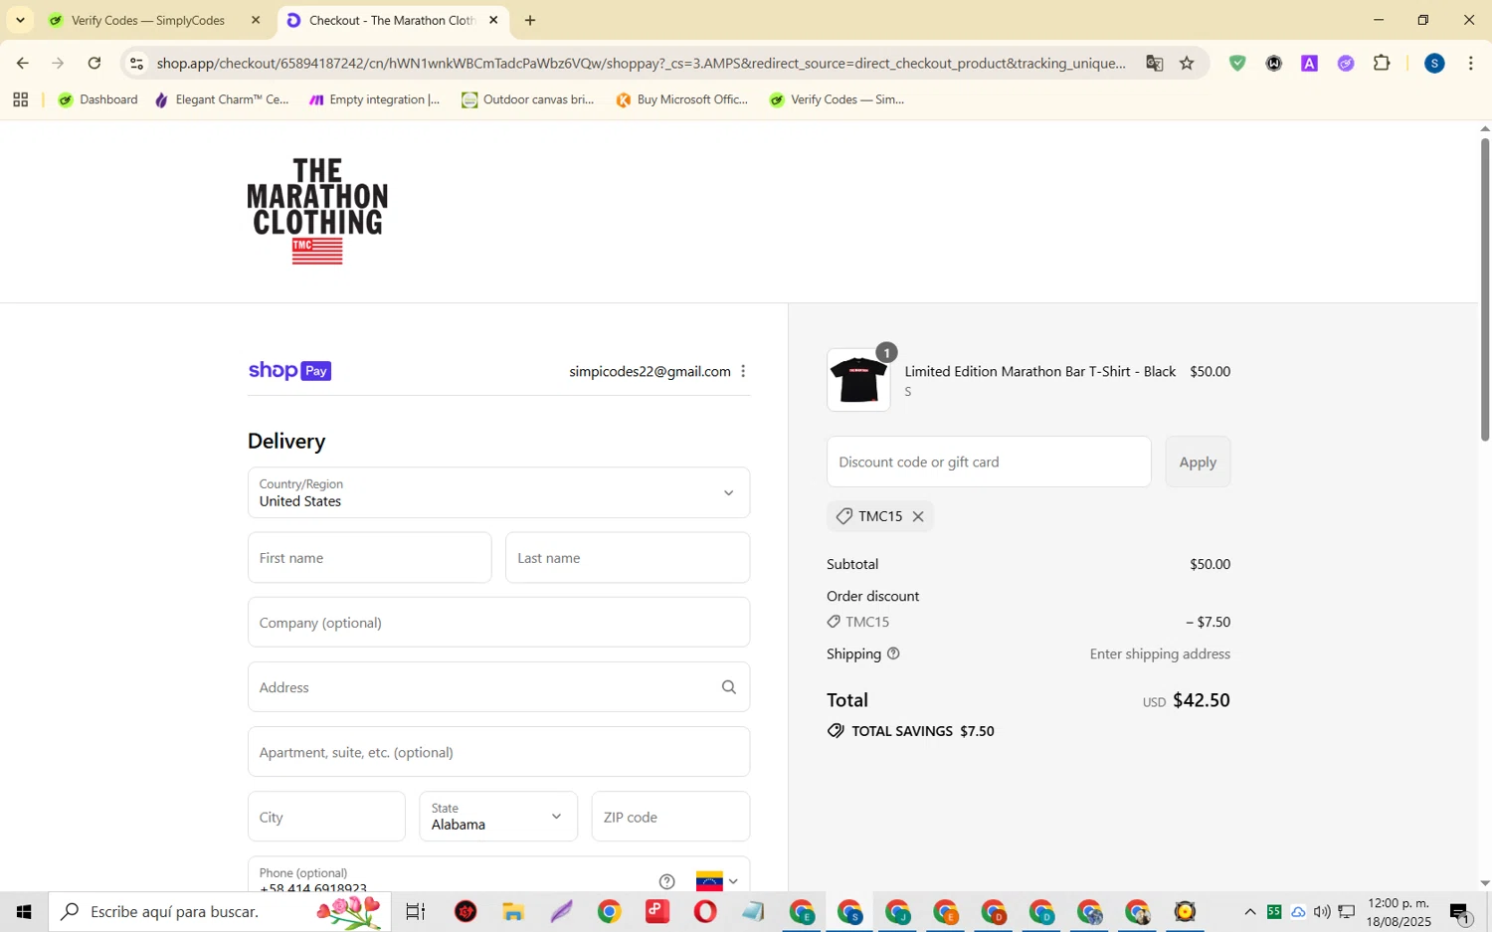Close the Verify Codes tab
The width and height of the screenshot is (1492, 932).
click(256, 20)
